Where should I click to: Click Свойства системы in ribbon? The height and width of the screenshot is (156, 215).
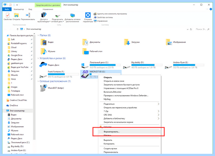pos(103,18)
